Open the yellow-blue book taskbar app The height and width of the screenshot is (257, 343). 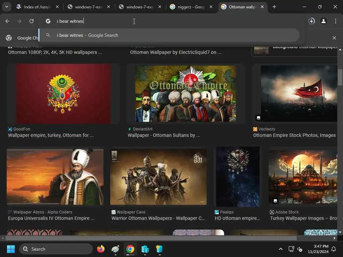tap(159, 249)
